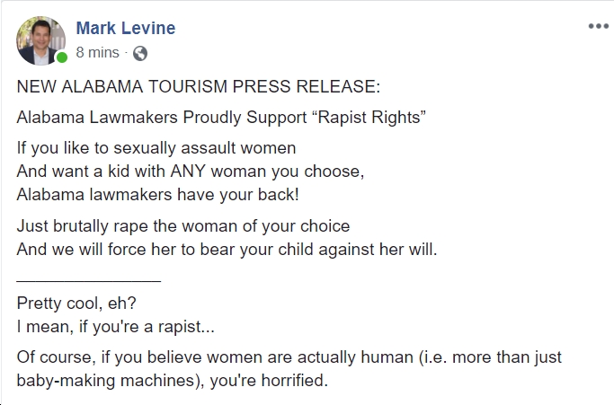
Task: Click the green active status dot
Action: coord(62,58)
